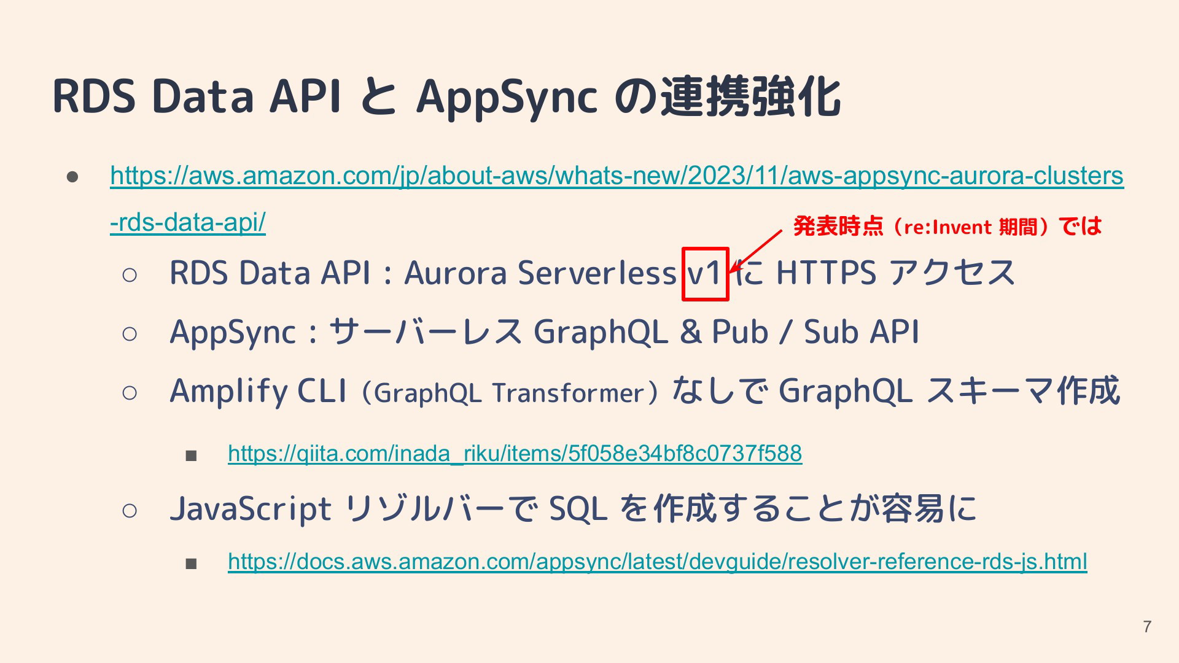Click the slide page number 7
This screenshot has height=663, width=1179.
(x=1147, y=627)
